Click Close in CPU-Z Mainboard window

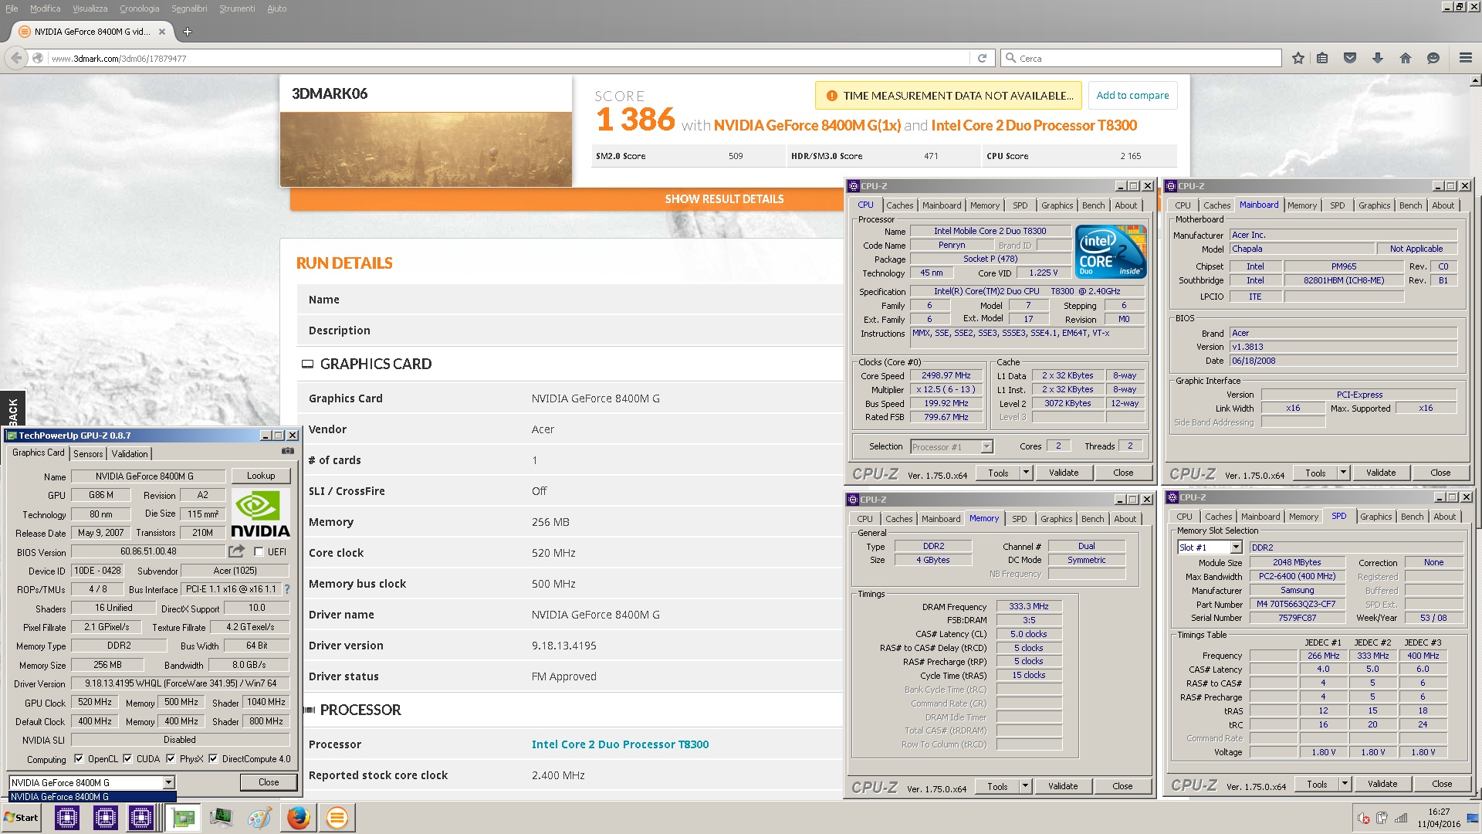point(1440,473)
